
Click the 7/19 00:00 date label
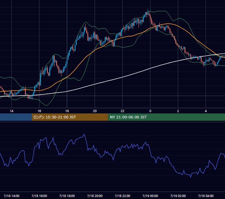point(150,196)
